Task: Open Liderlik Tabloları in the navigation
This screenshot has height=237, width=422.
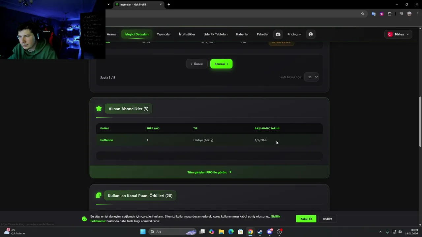Action: pos(216,34)
